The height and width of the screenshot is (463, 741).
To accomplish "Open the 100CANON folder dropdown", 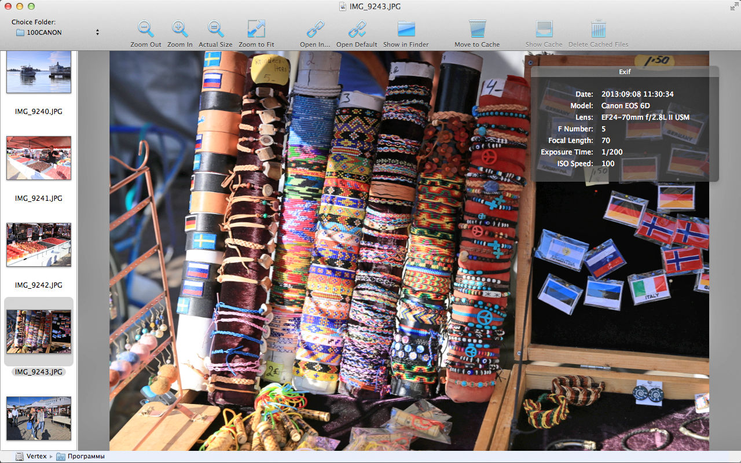I will pos(57,32).
